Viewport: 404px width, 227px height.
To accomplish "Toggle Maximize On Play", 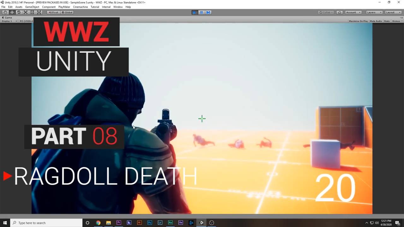I will pos(358,21).
